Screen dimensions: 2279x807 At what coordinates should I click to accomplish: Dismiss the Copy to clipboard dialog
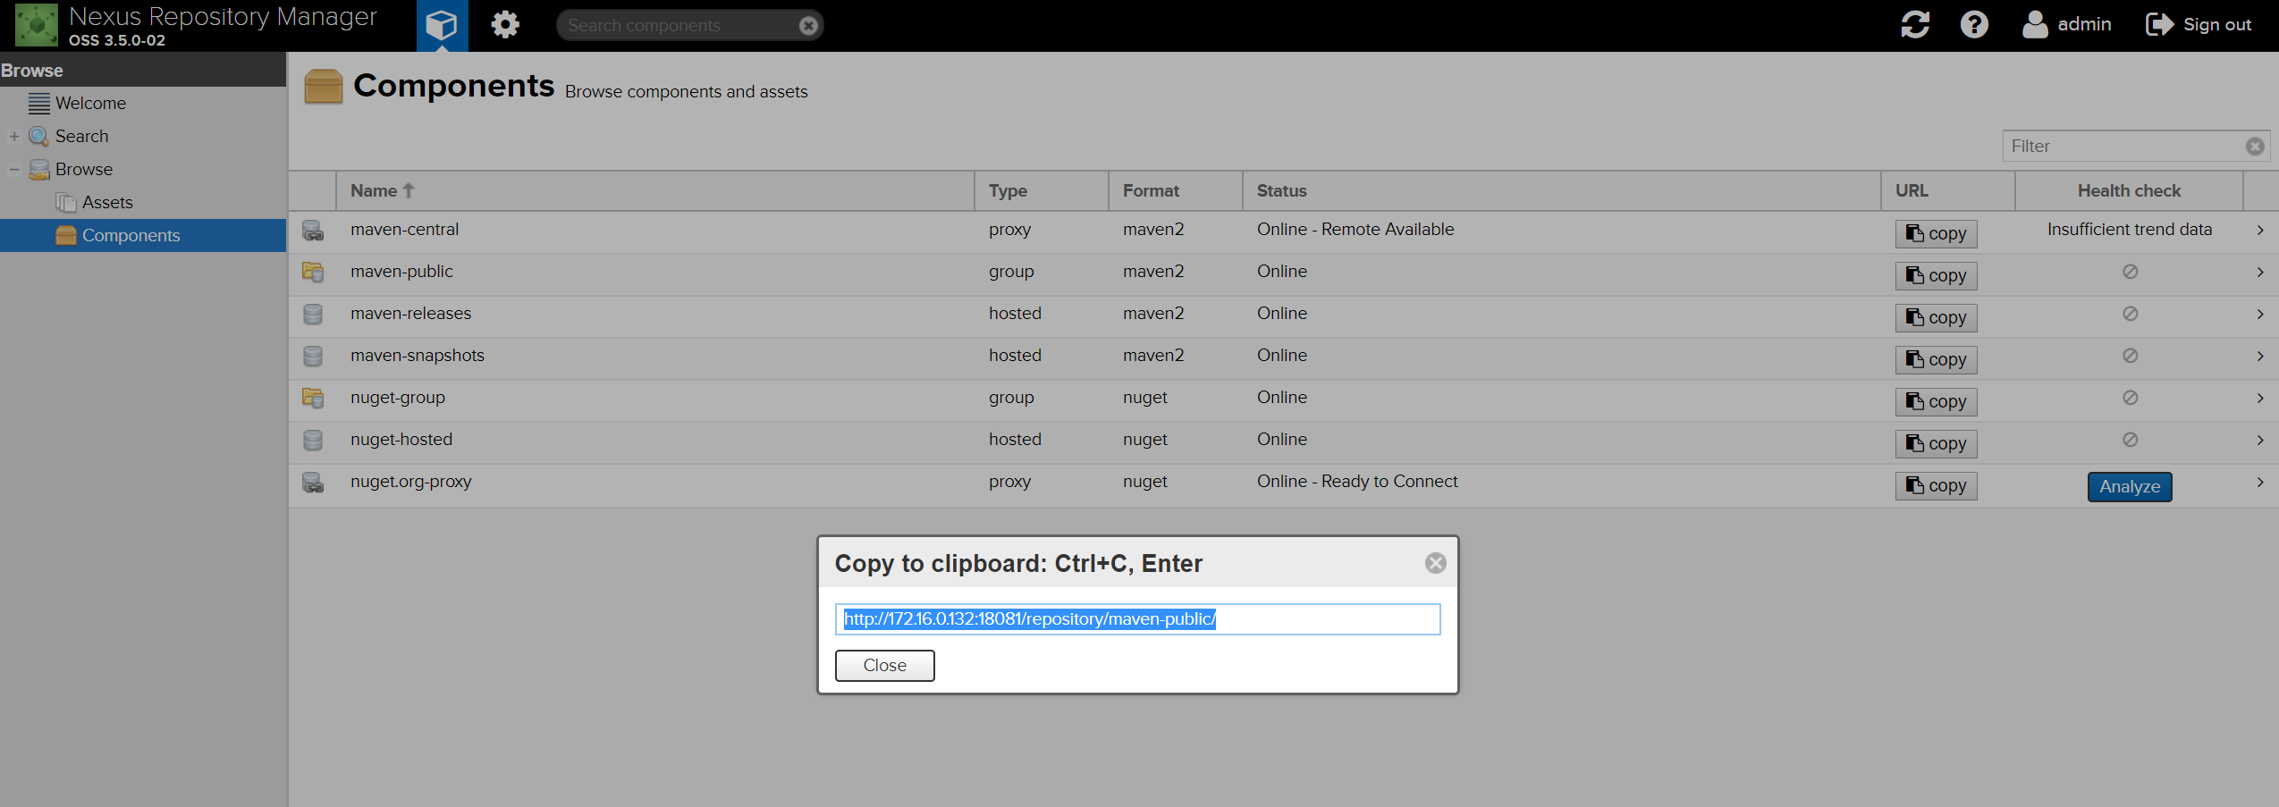[x=1435, y=563]
